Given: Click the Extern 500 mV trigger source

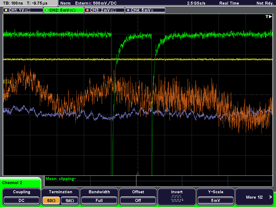Looking at the screenshot, I should click(x=96, y=3).
